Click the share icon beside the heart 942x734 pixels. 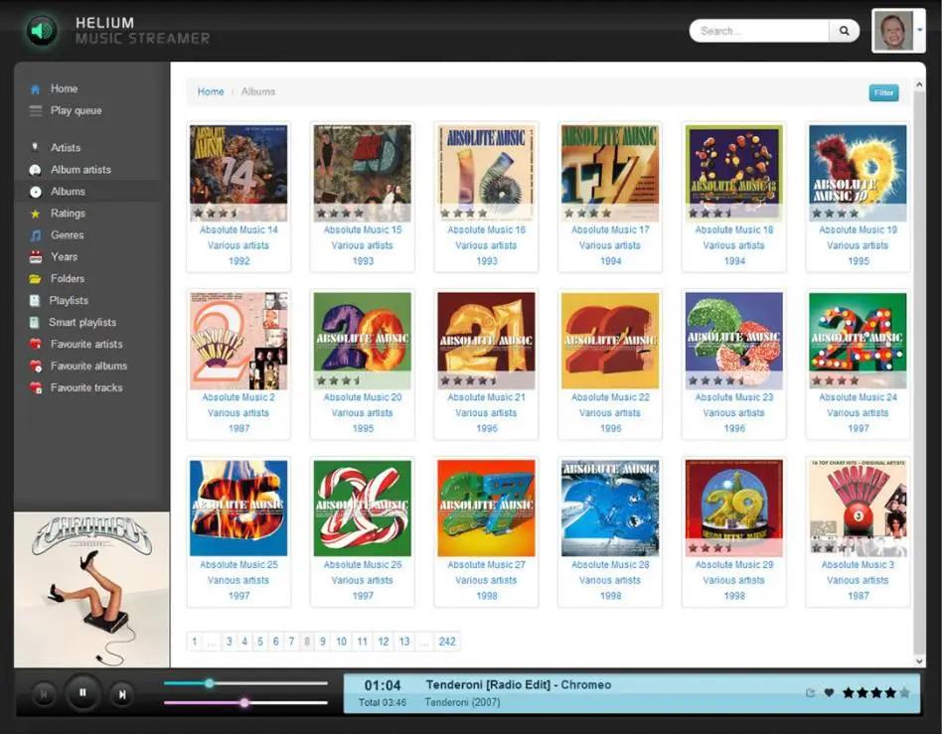(811, 693)
